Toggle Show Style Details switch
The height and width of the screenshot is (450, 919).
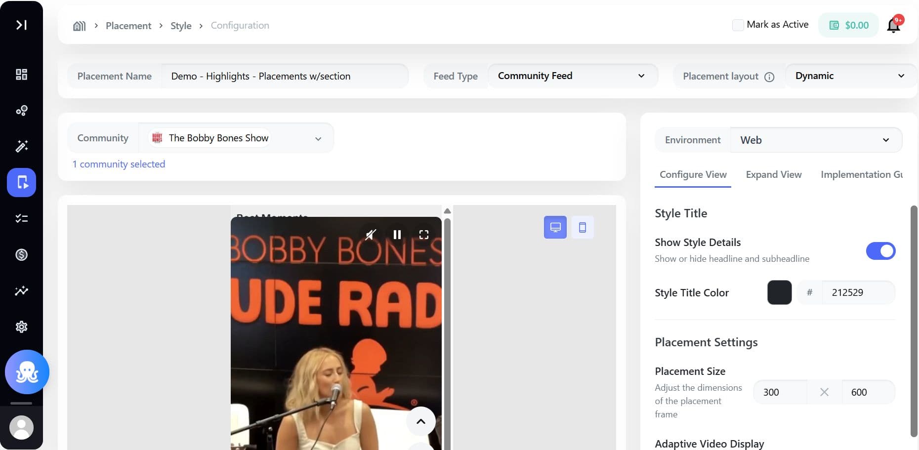(880, 251)
